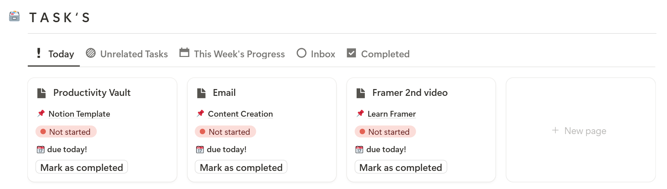Click the page icon on the Email card
The height and width of the screenshot is (189, 667).
click(201, 93)
